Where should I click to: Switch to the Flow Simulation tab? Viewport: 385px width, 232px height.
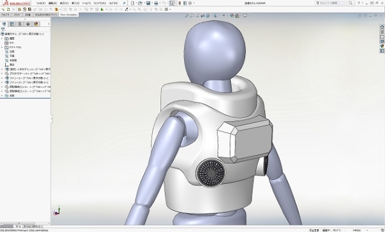(69, 15)
